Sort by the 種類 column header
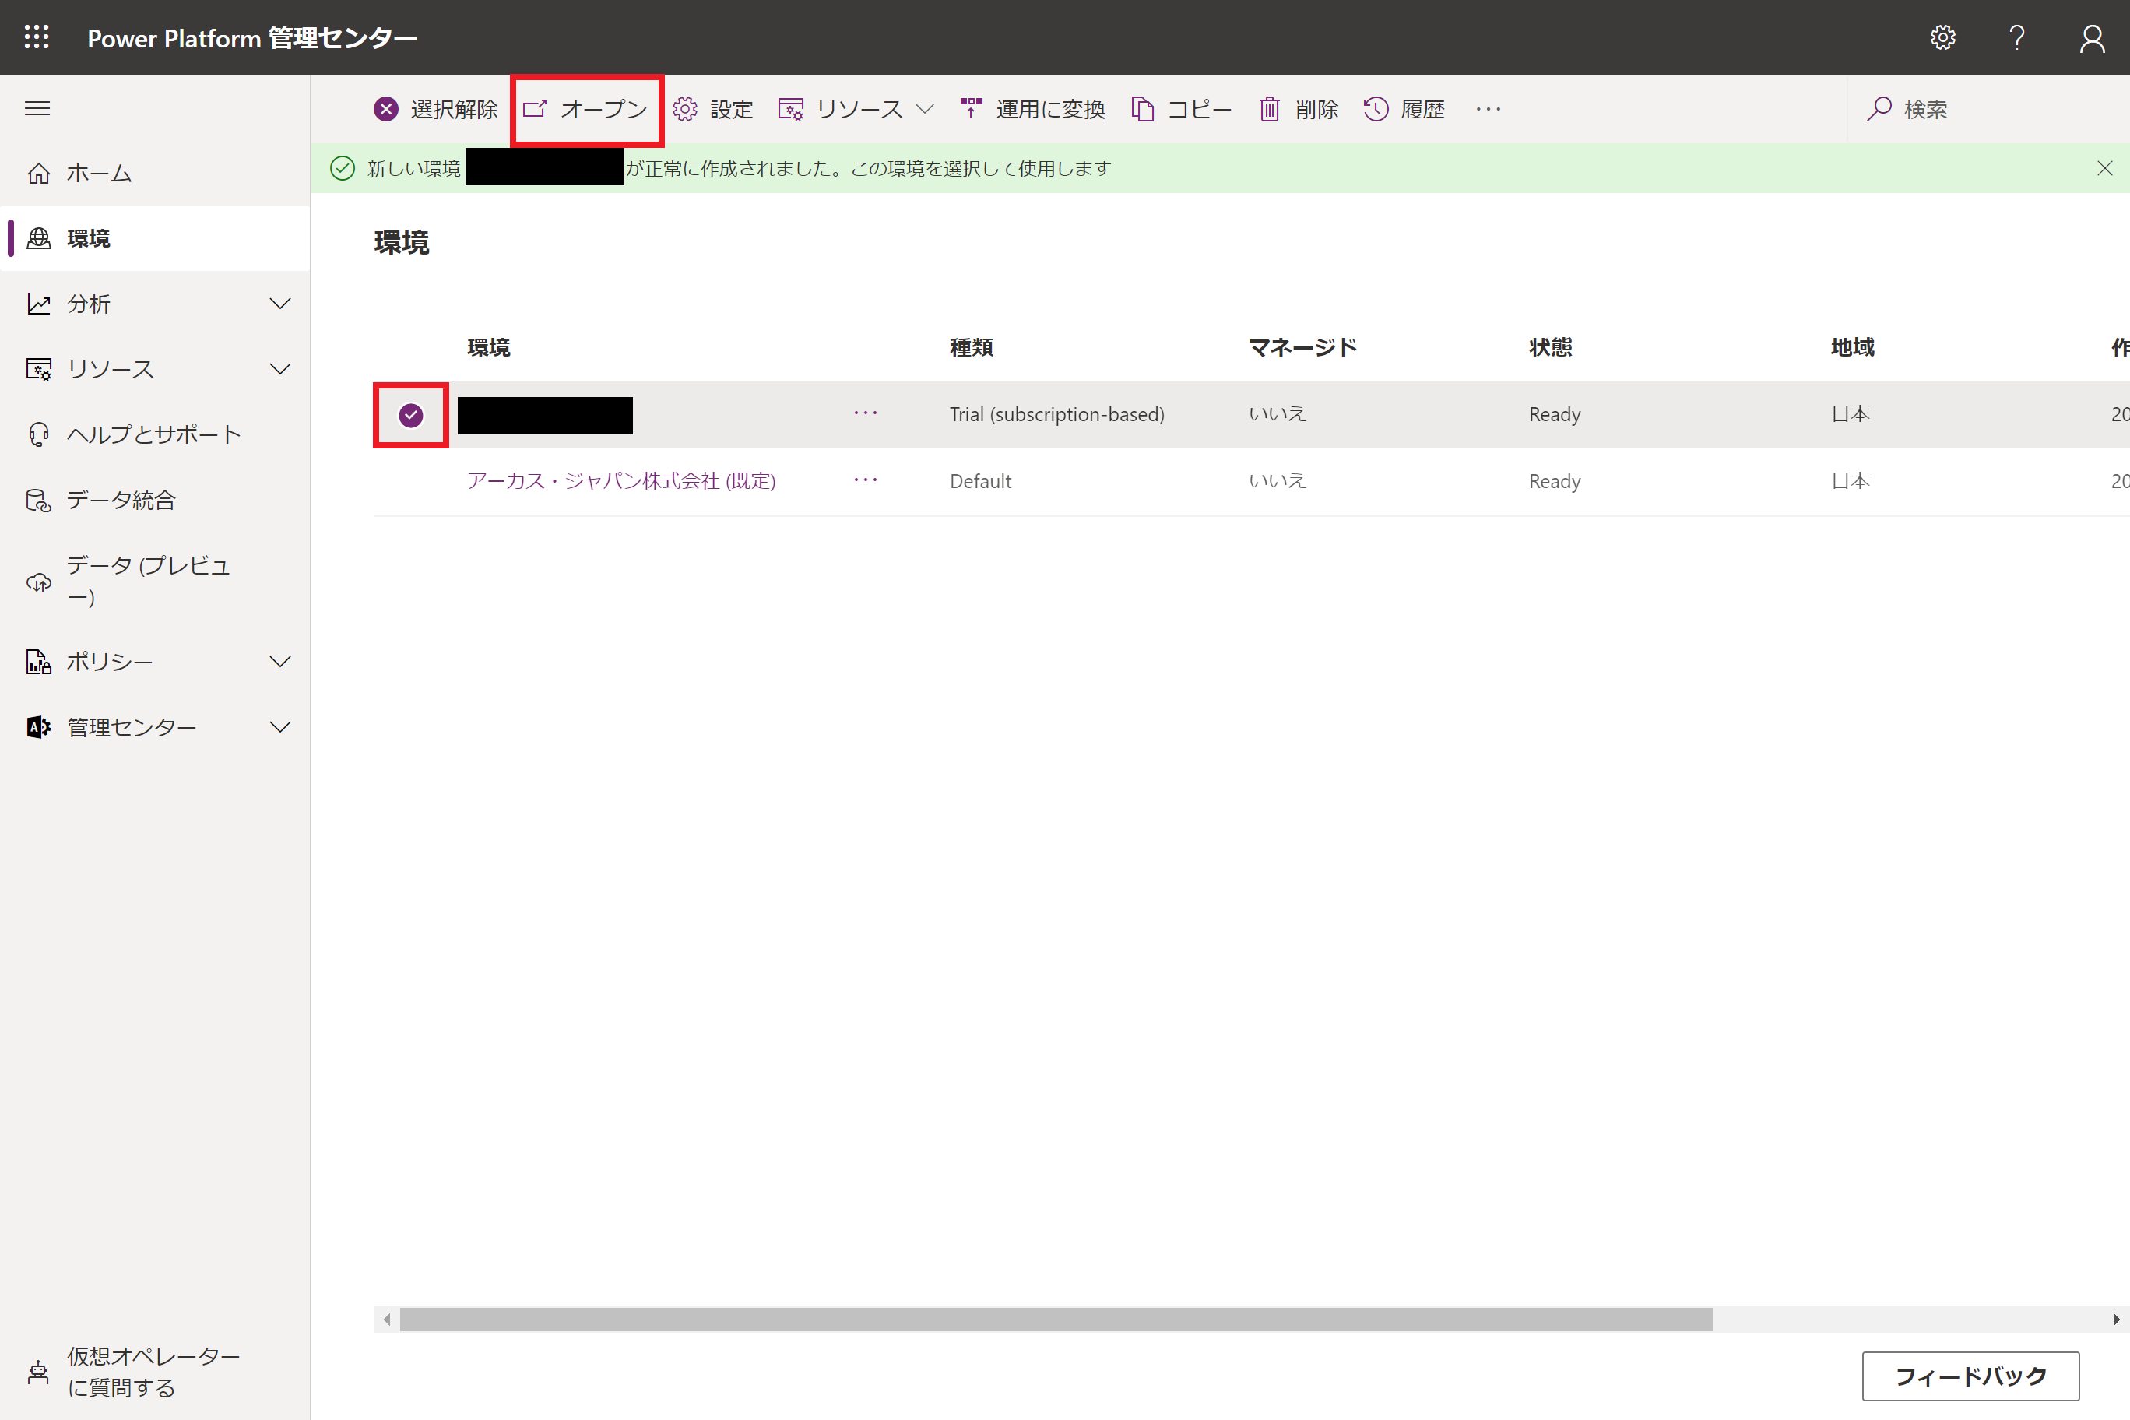The height and width of the screenshot is (1420, 2130). (x=972, y=347)
